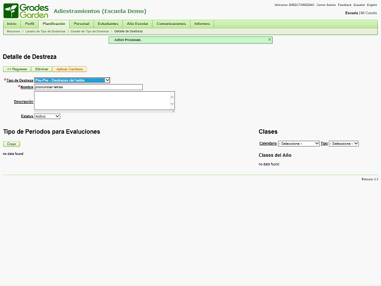The width and height of the screenshot is (381, 286).
Task: Open the Tipo de Destreza dropdown
Action: [72, 80]
